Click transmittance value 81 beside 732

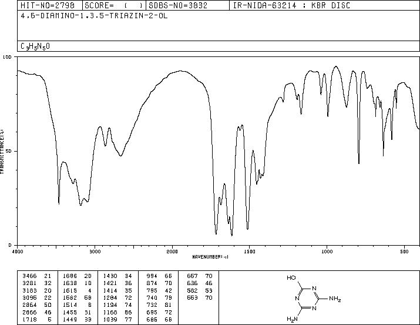pyautogui.click(x=168, y=305)
